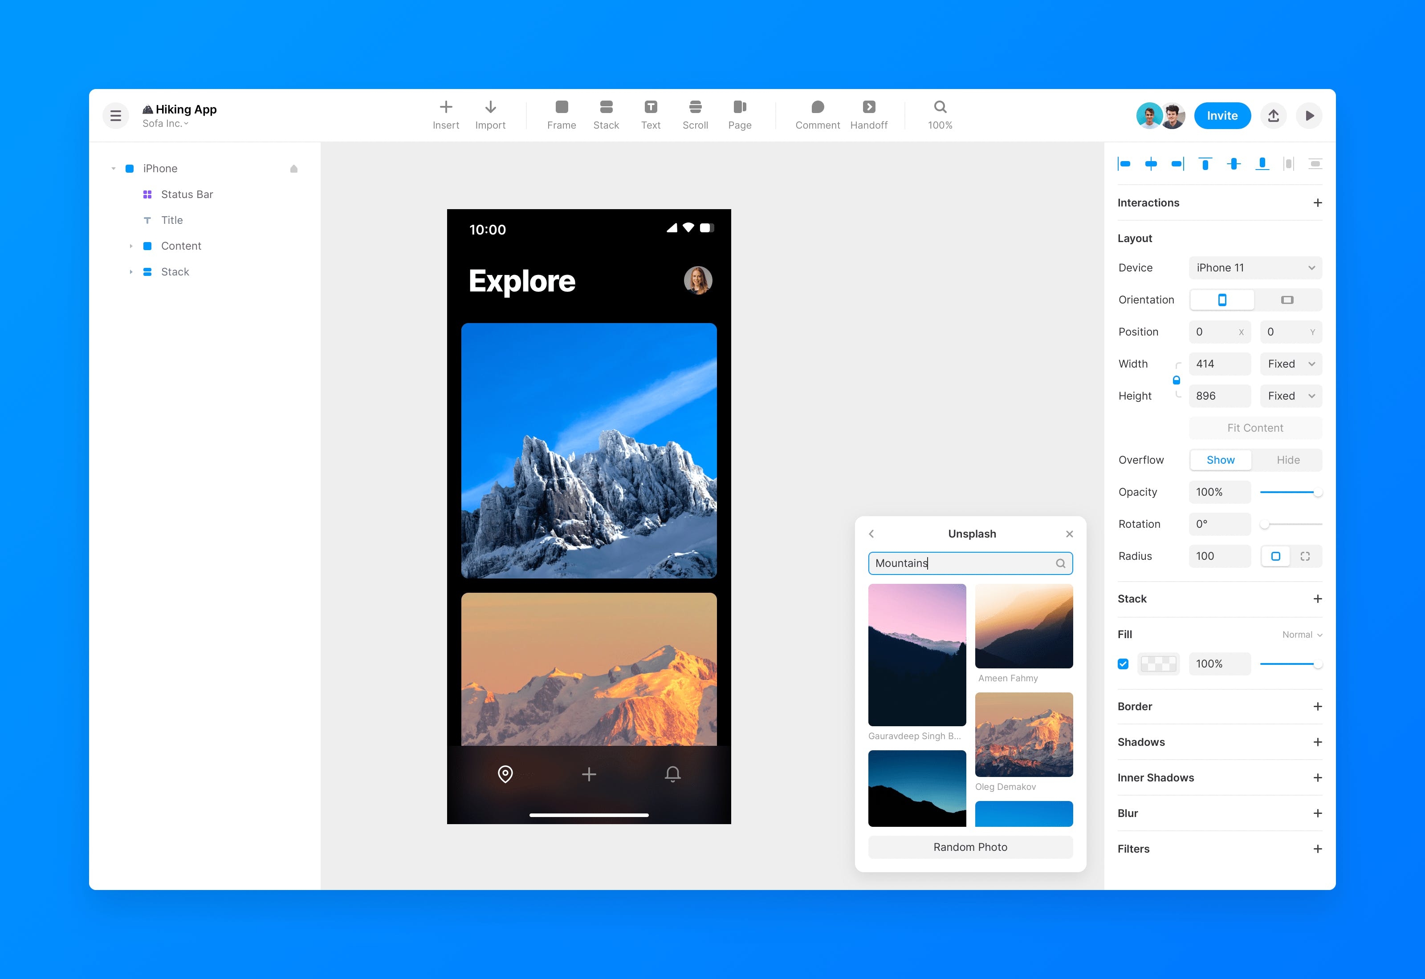This screenshot has height=979, width=1425.
Task: Click the Unsplash search magnifier icon
Action: click(1060, 563)
